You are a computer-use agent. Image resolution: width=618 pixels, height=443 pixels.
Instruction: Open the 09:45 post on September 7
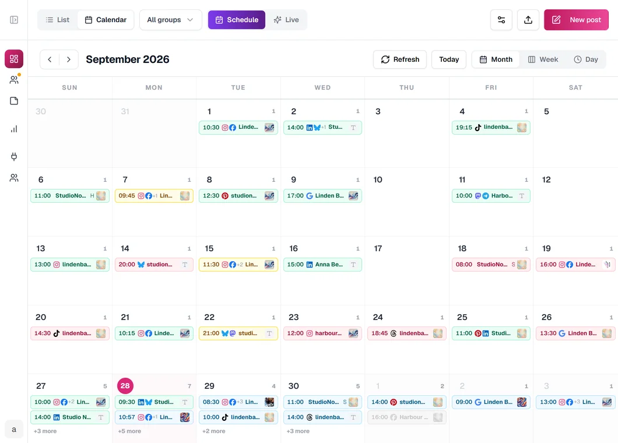pyautogui.click(x=154, y=195)
